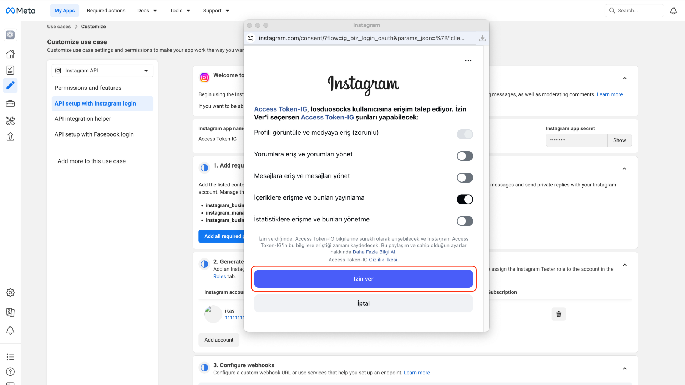Enable 'Mesajlara eriş ve mesajları yönet' switch
Screen dimensions: 685x385
pos(465,178)
